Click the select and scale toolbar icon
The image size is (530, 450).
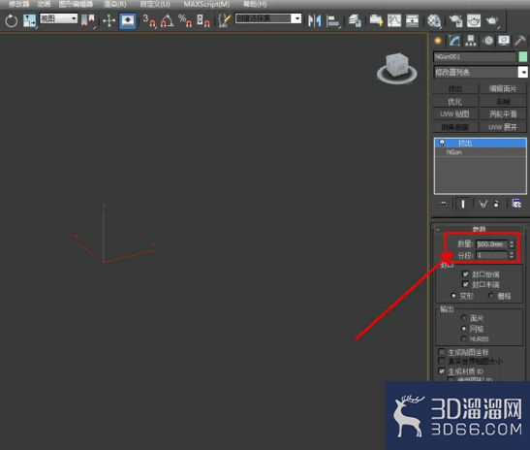pyautogui.click(x=29, y=20)
